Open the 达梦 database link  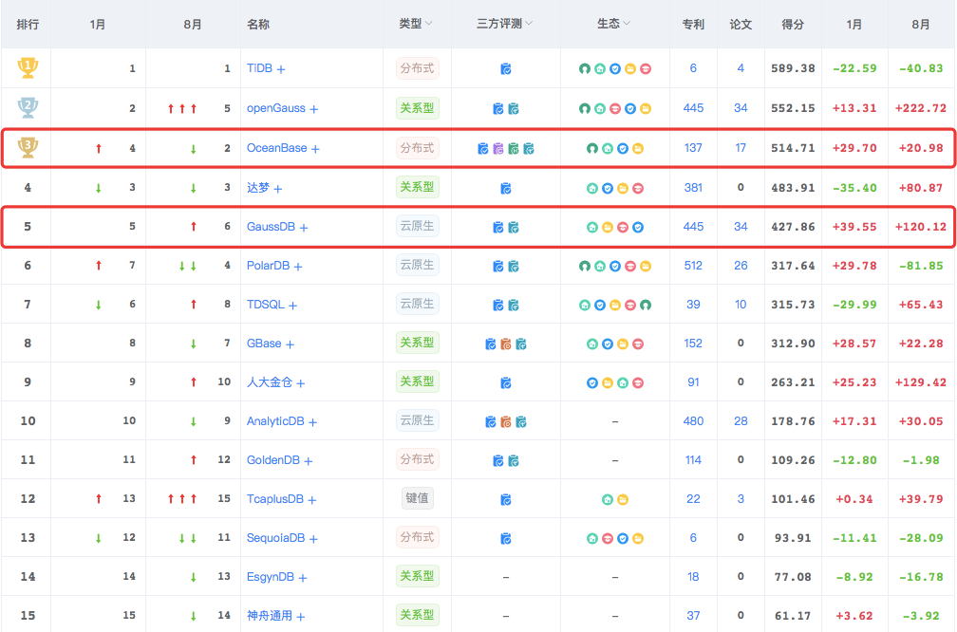tap(258, 188)
